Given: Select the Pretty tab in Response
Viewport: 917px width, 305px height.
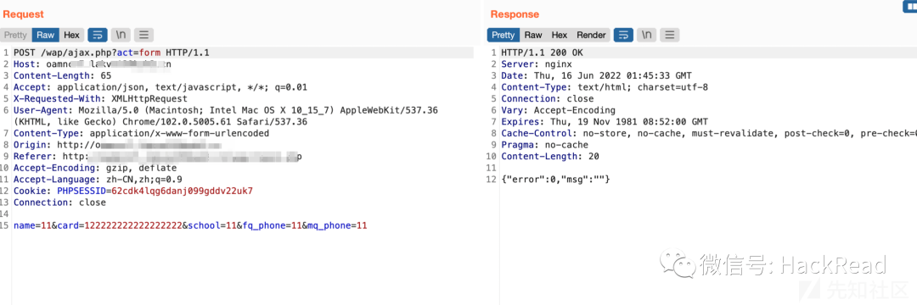Looking at the screenshot, I should click(503, 35).
